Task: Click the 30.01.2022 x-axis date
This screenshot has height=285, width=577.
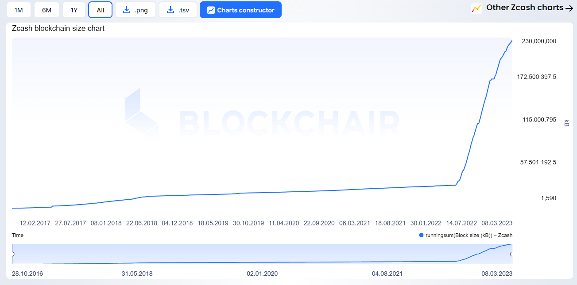Action: click(426, 223)
